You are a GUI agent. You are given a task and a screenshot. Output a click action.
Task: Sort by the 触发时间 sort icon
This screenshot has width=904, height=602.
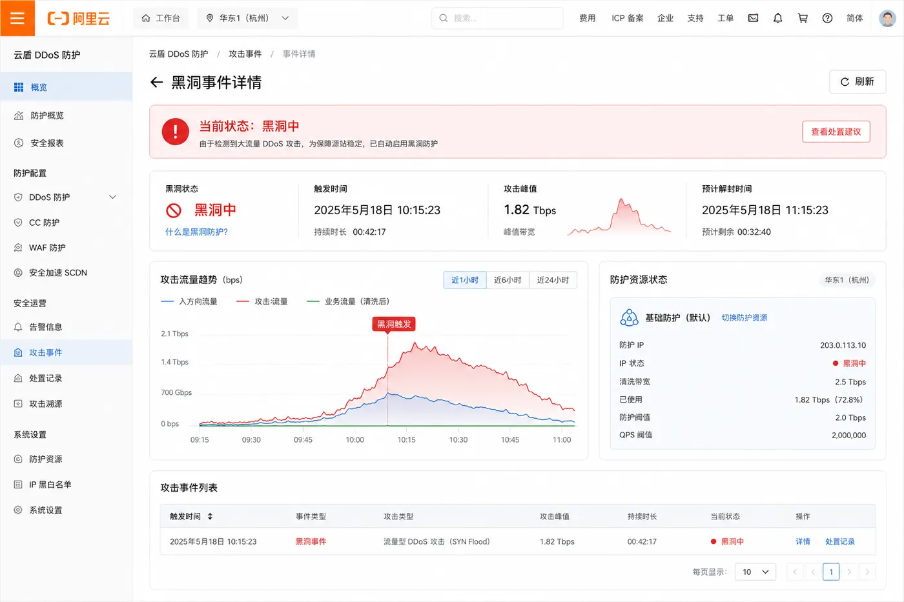coord(210,516)
